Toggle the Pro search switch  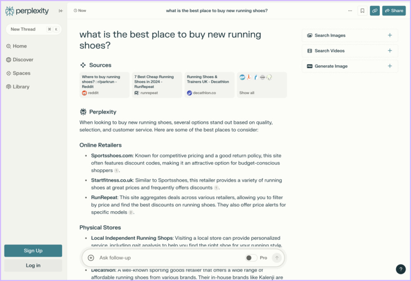[x=251, y=258]
